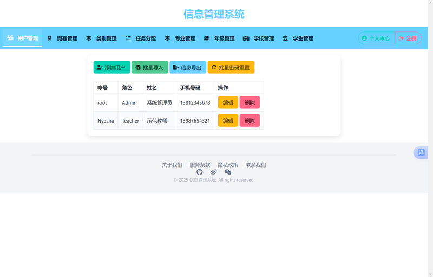Click phone number 13812345678
Screen dimensions: 433x277
195,102
